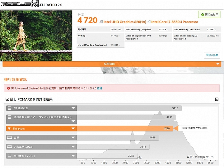The width and height of the screenshot is (224, 168).
Task: Click the desktop icon in HTC Vive row
Action: pyautogui.click(x=10, y=117)
